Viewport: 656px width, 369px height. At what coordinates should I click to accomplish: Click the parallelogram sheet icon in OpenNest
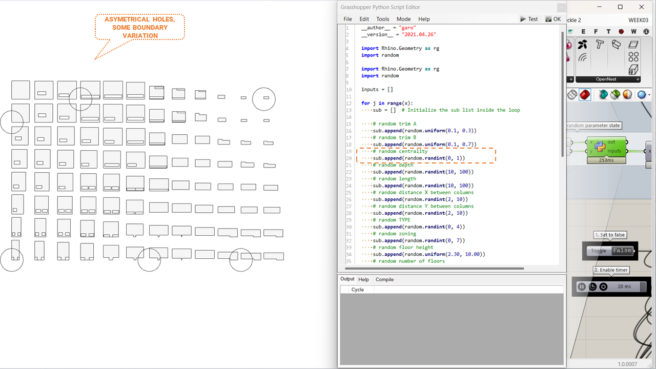(633, 45)
